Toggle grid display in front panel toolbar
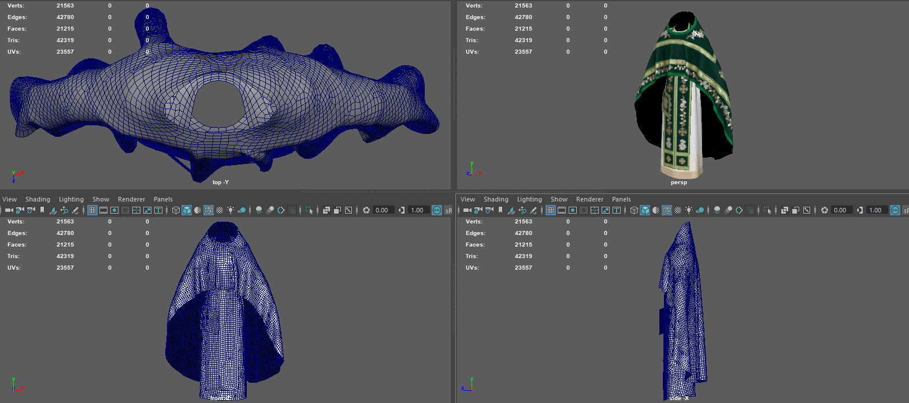Image resolution: width=909 pixels, height=403 pixels. [x=92, y=210]
